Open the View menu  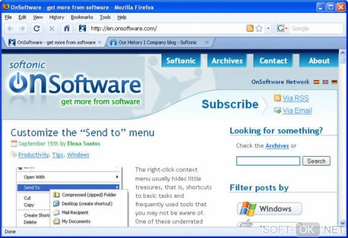38,17
